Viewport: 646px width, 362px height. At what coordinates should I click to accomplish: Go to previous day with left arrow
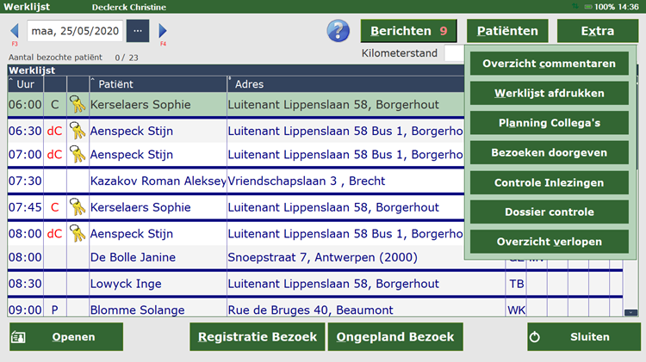(x=15, y=31)
